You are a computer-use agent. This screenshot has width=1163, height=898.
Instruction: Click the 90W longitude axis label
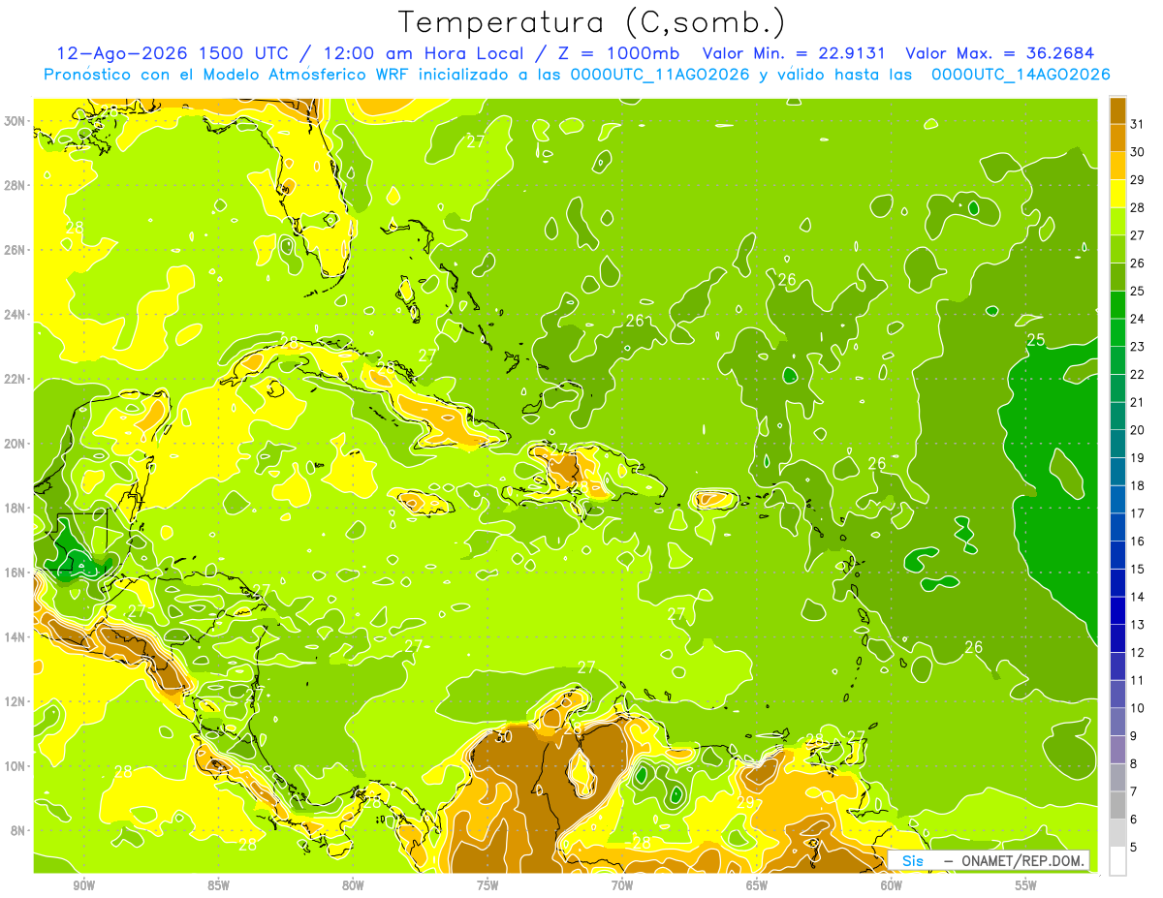tap(83, 885)
